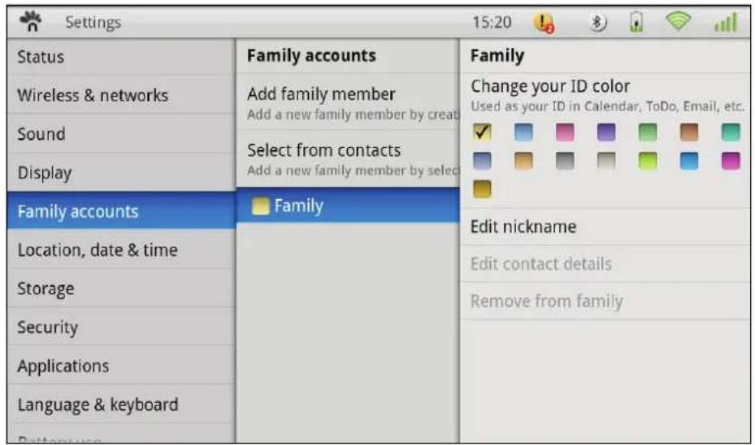Pick the bright blue swatch beside magenta

(x=689, y=161)
